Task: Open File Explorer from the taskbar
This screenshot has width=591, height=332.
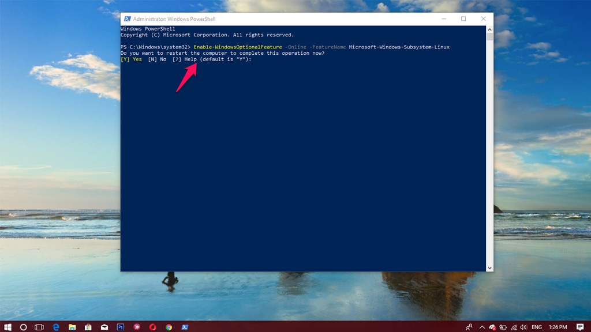Action: [72, 327]
